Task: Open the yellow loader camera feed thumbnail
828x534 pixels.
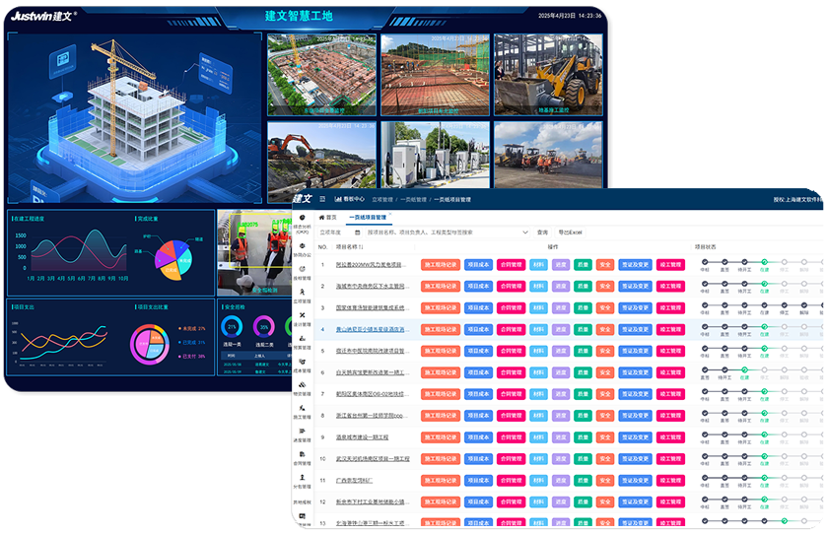Action: (x=549, y=75)
